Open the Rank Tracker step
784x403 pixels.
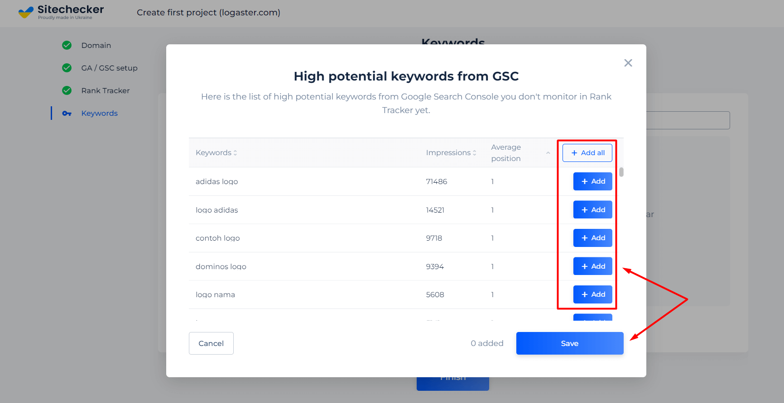tap(106, 90)
